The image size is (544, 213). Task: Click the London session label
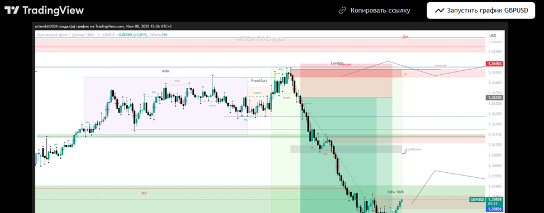[x=337, y=62]
